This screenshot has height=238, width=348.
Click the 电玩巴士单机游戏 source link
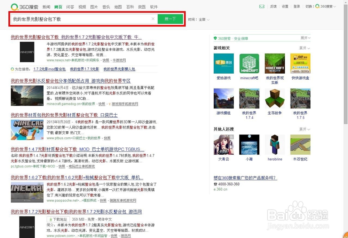(82, 166)
